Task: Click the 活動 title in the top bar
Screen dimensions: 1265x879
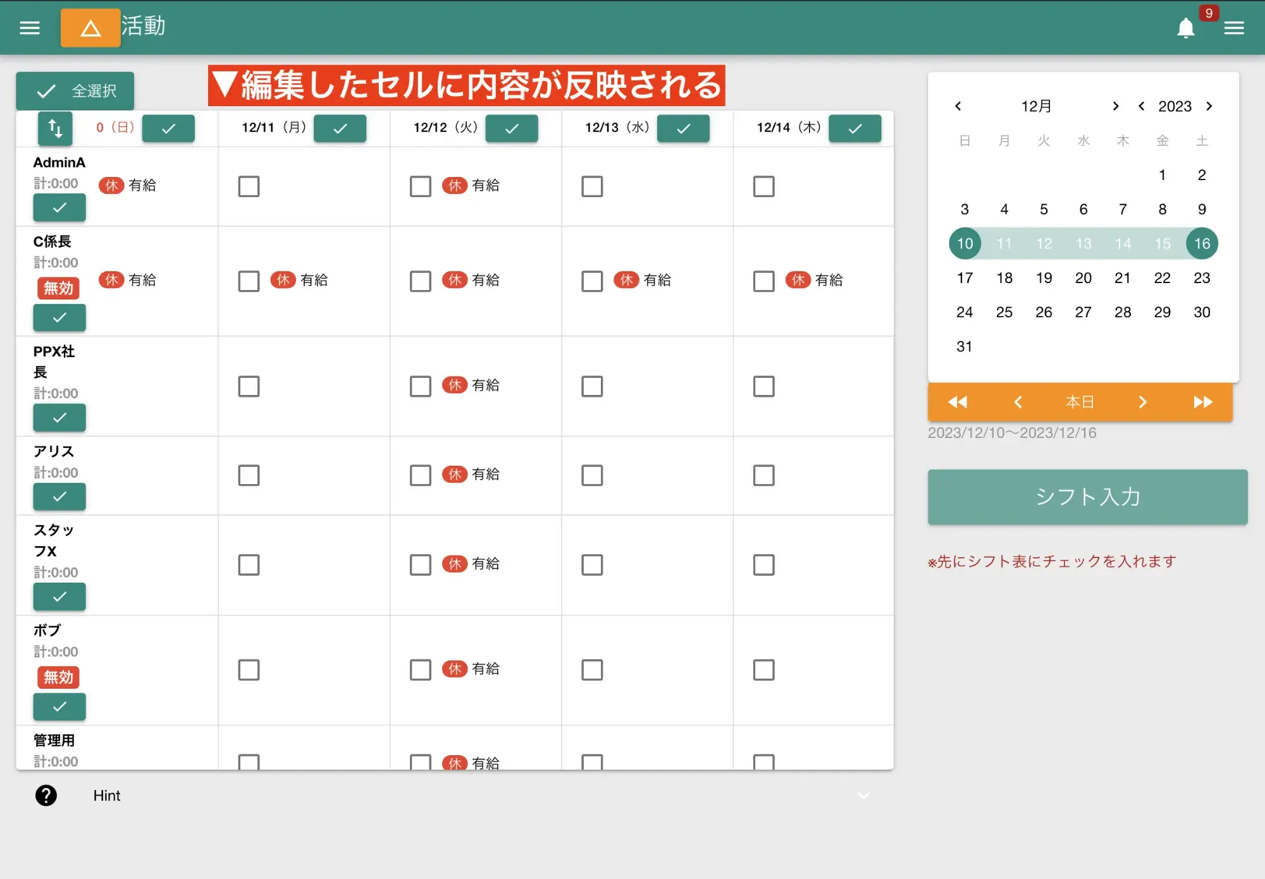Action: pyautogui.click(x=144, y=27)
